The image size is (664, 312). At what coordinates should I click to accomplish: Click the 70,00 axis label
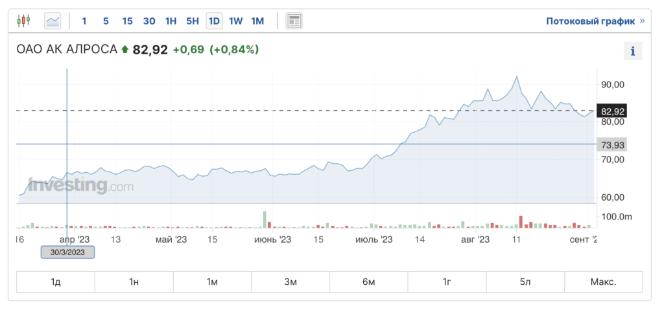tap(612, 160)
